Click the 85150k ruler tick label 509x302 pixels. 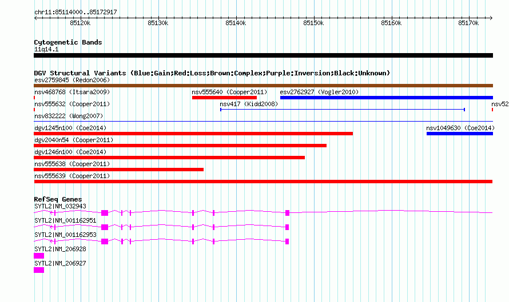(313, 23)
